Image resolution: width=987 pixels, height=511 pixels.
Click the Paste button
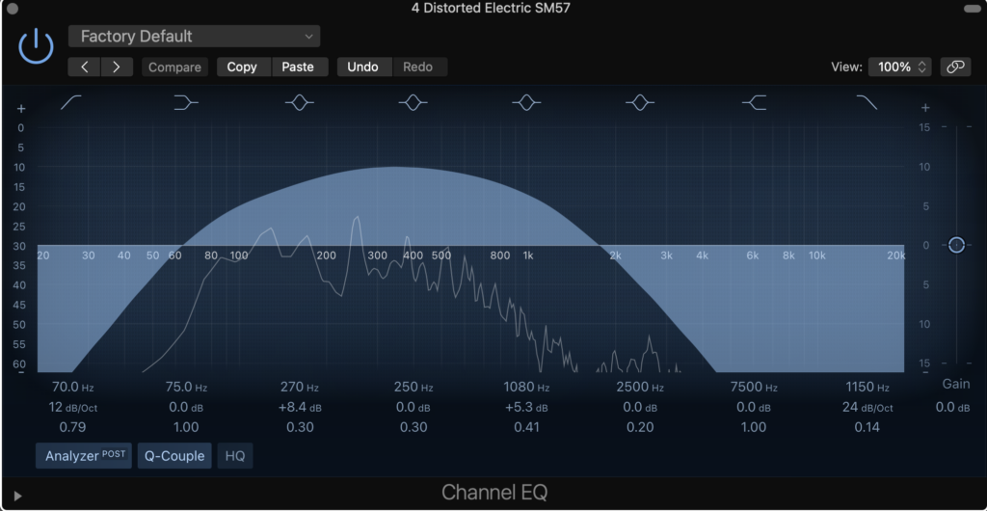click(300, 67)
